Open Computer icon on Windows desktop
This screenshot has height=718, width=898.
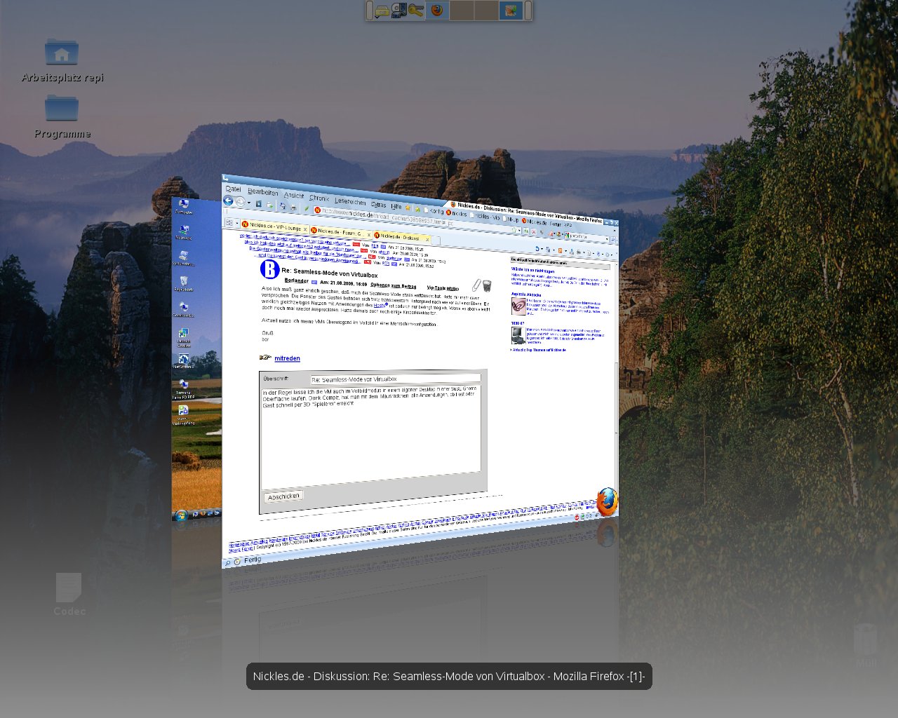point(184,207)
